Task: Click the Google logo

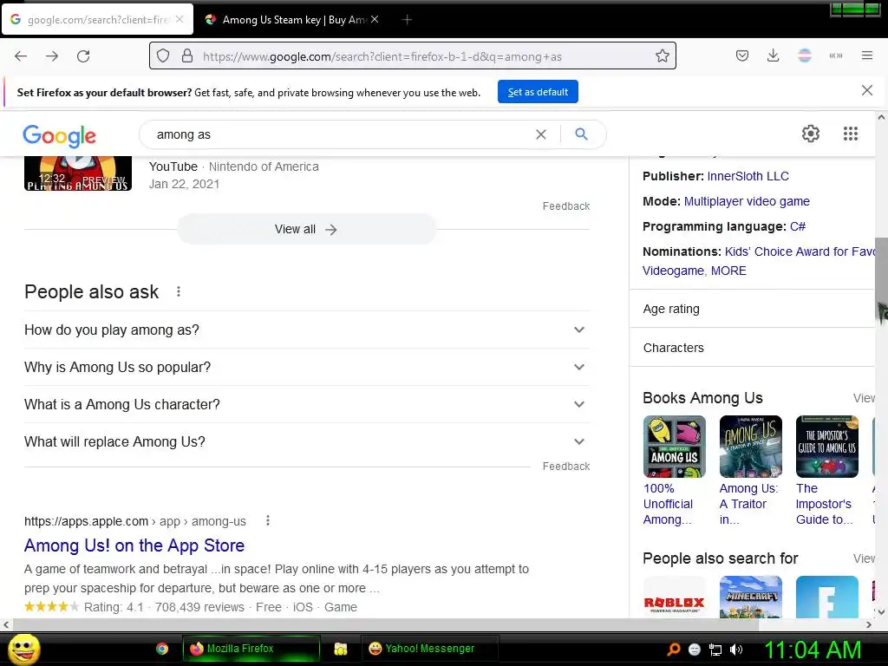Action: (x=60, y=135)
